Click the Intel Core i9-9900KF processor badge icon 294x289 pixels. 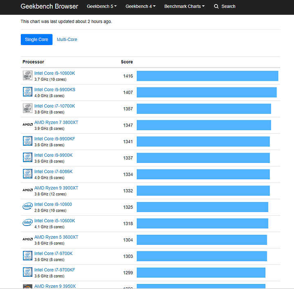coord(28,141)
